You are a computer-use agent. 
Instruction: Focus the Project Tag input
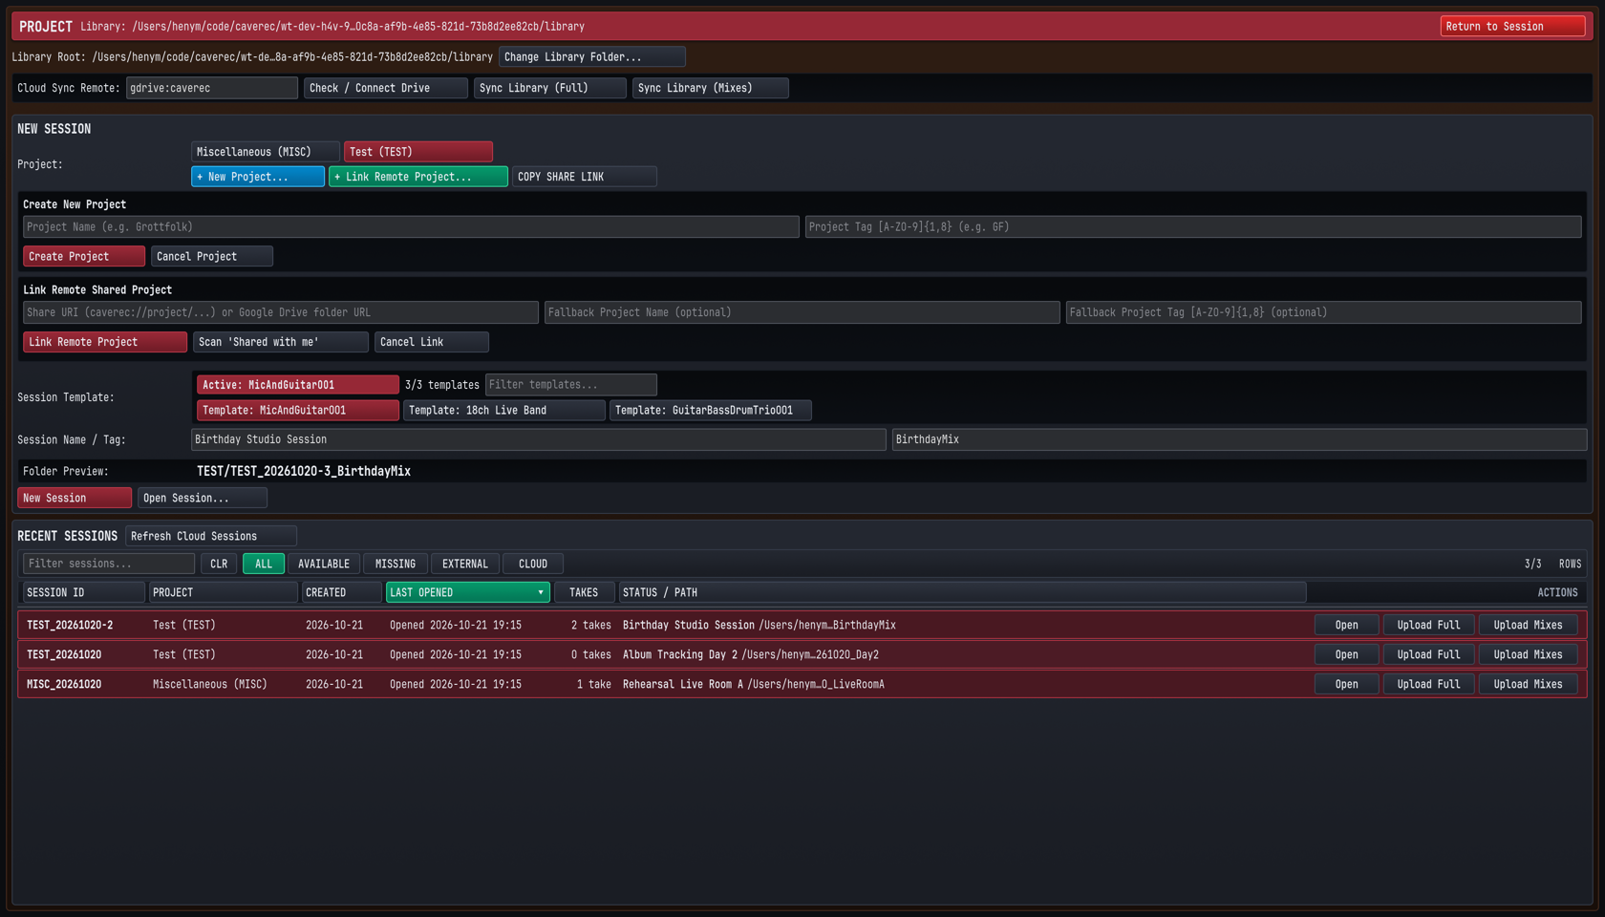[1193, 227]
